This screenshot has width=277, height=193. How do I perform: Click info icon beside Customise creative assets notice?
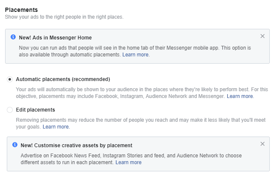(x=15, y=145)
